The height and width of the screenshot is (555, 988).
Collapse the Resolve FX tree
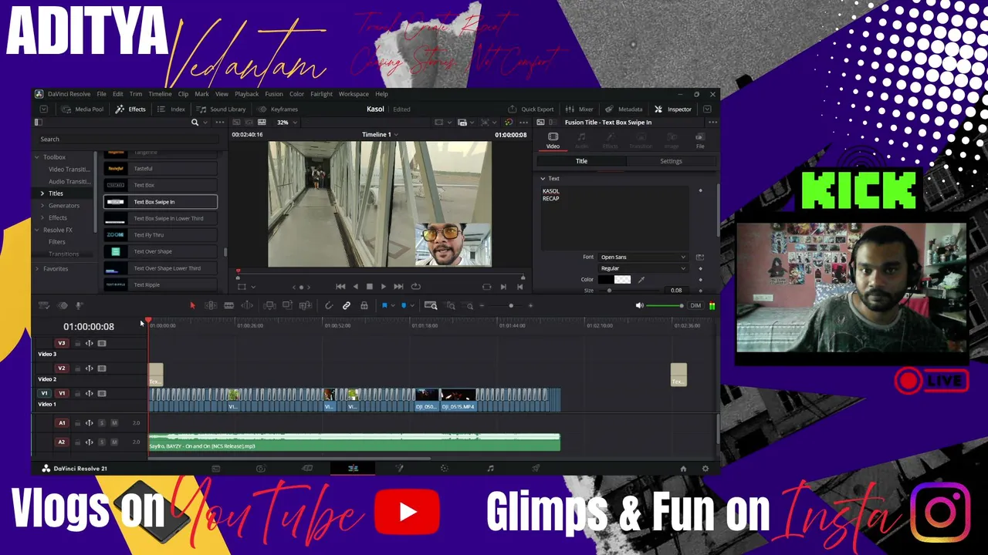click(36, 230)
